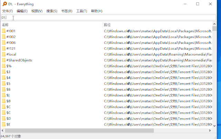This screenshot has width=221, height=139.
Task: Close the Everything window
Action: pyautogui.click(x=210, y=4)
